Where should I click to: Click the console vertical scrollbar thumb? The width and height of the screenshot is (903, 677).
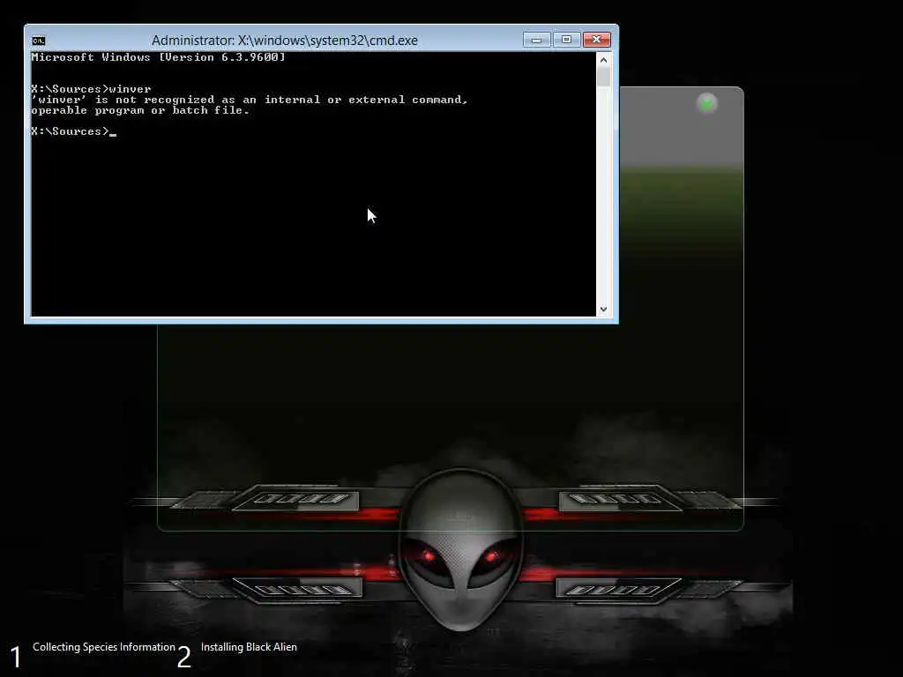coord(603,77)
